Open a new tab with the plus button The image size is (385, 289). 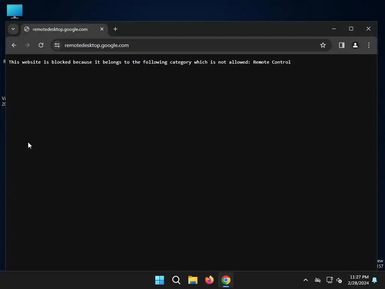(x=115, y=29)
